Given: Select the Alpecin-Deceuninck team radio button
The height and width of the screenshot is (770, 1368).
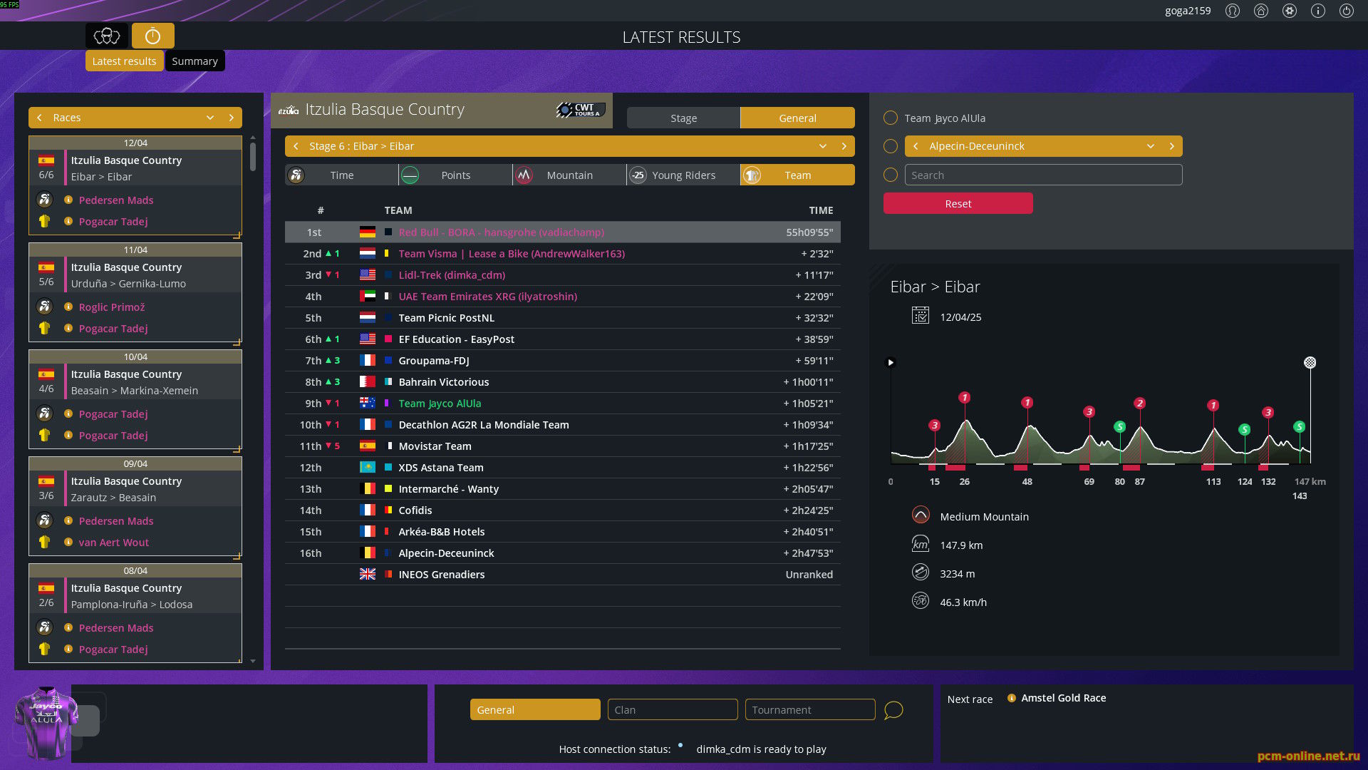Looking at the screenshot, I should coord(890,146).
